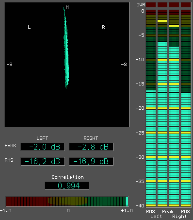Click the green stereo trace in goniometer
193x220 pixels.
66,49
